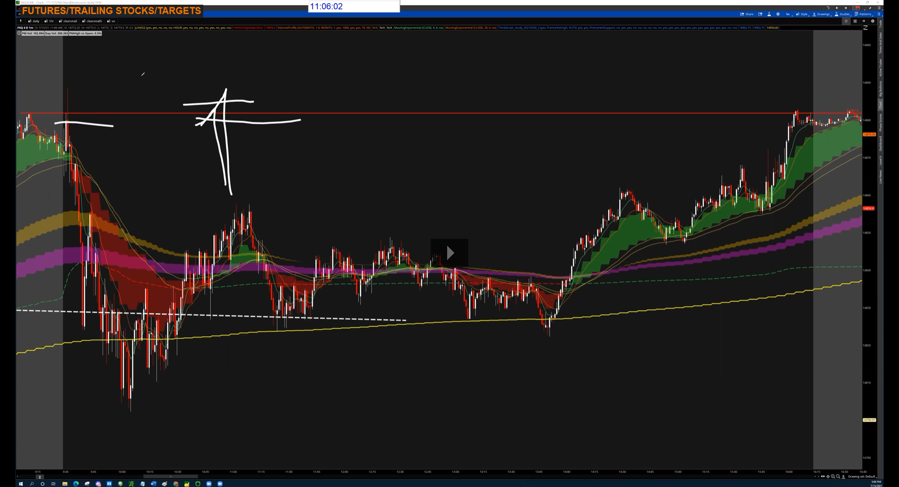899x487 pixels.
Task: Select the four-square grid view icon
Action: 855,21
